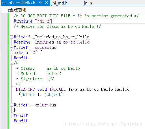
Task: Pin the aa_bb_cc_Hello.h tab
Action: coord(40,3)
